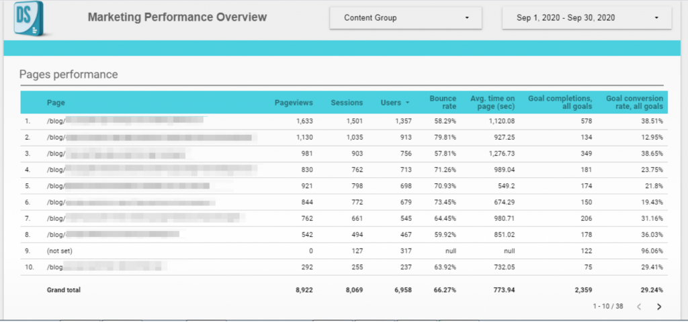Sort by Avg. time on page header
Screen dimensions: 688x323
(492, 103)
